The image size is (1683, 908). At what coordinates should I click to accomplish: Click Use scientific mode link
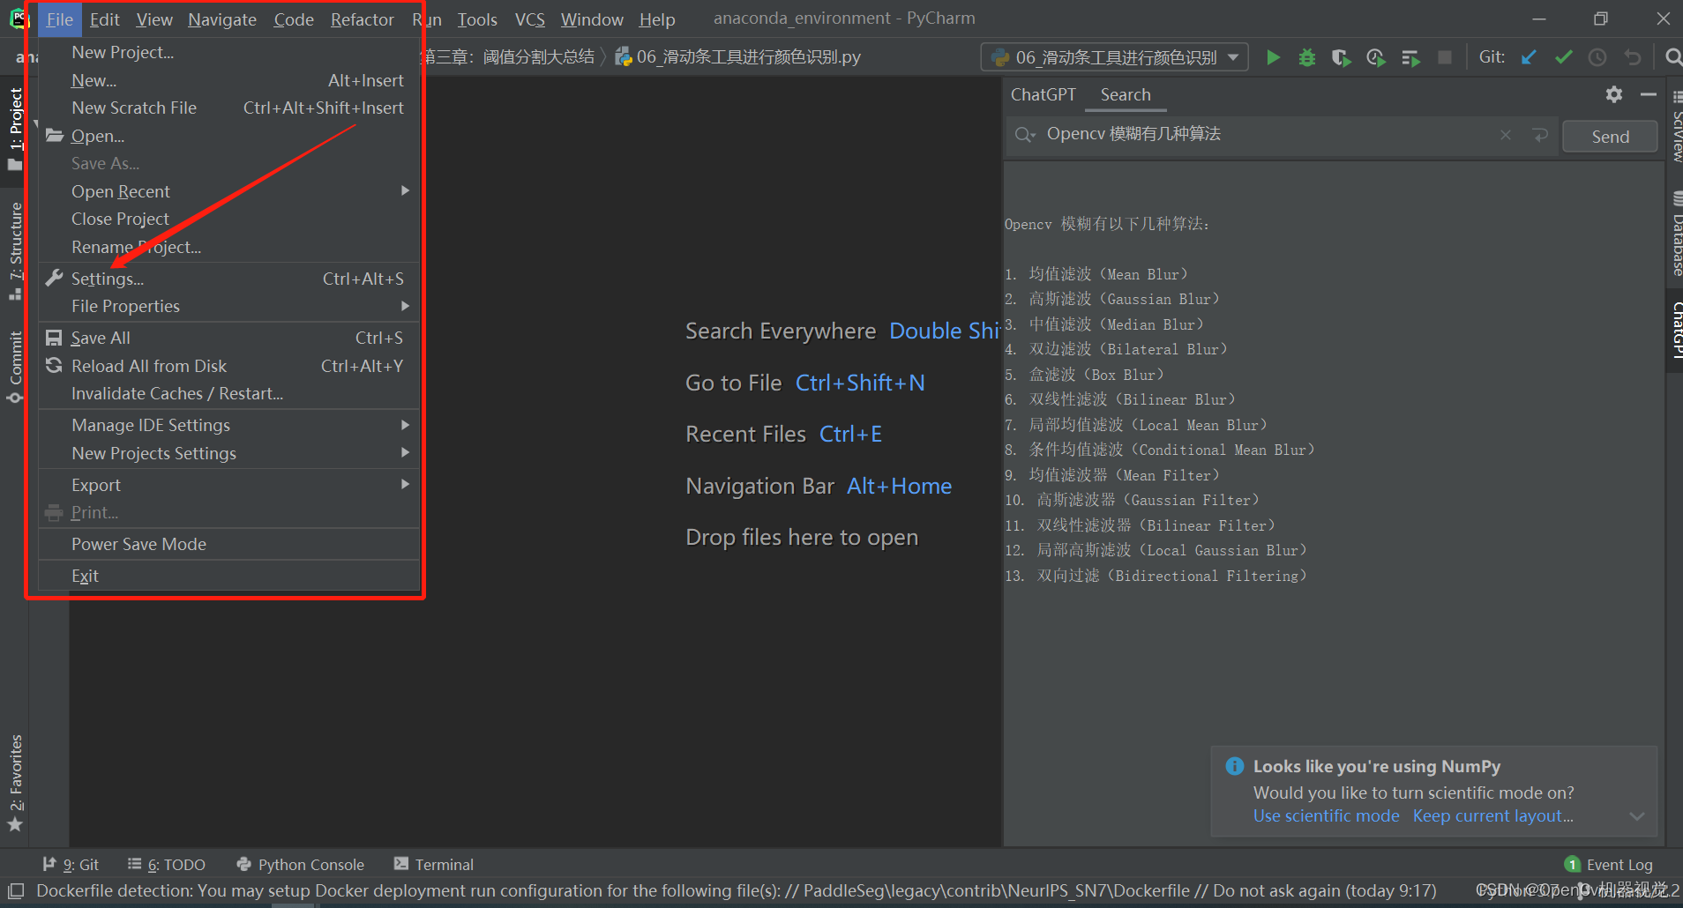[x=1326, y=816]
